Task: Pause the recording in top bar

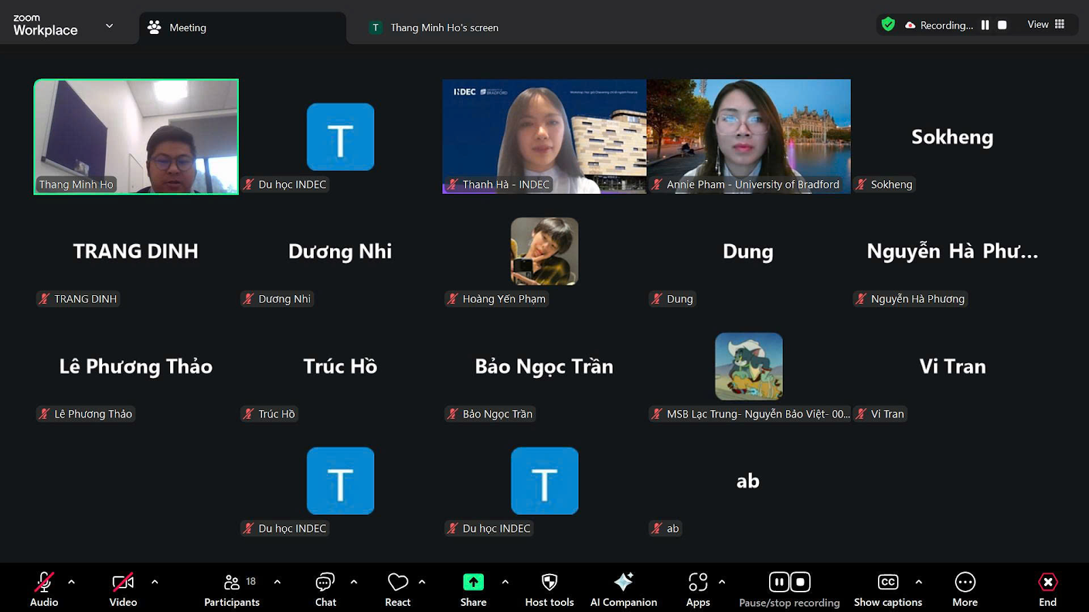Action: [x=985, y=25]
